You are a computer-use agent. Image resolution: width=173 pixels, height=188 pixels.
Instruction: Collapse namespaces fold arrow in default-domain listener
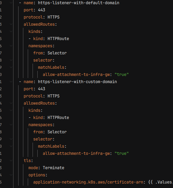pyautogui.click(x=11, y=46)
